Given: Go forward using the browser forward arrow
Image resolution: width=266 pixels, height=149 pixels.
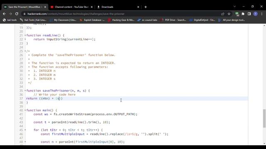Looking at the screenshot, I should coord(10,14).
